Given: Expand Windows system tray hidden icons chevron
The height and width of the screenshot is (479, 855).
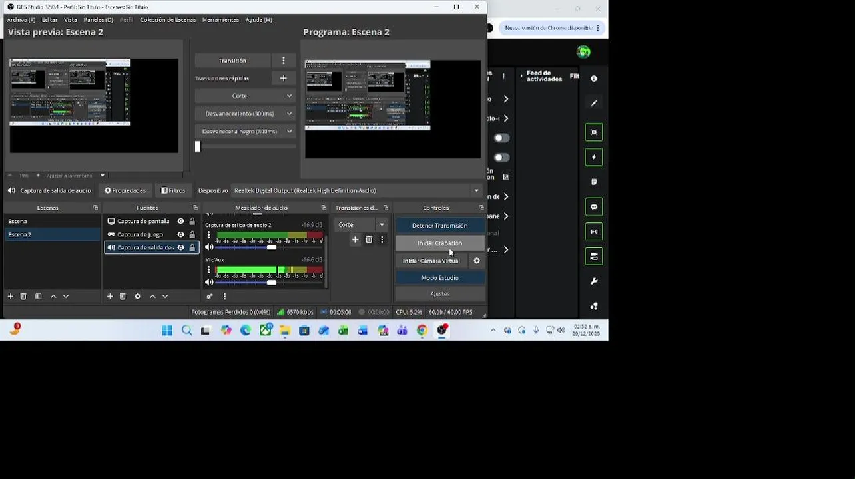Looking at the screenshot, I should point(493,330).
